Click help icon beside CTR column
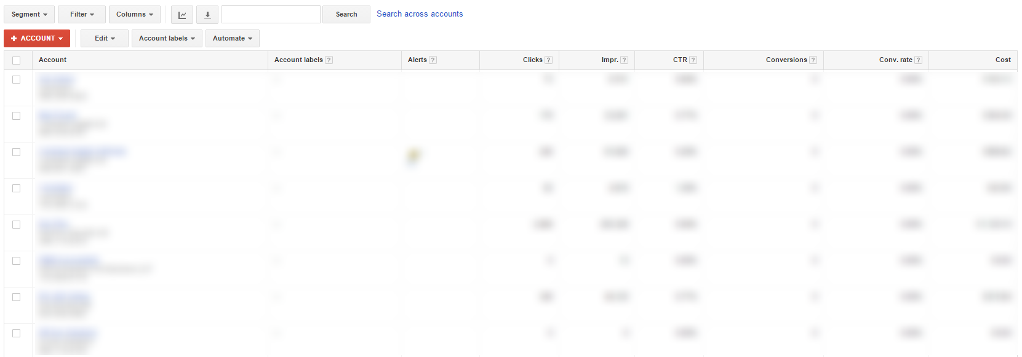 (x=693, y=60)
